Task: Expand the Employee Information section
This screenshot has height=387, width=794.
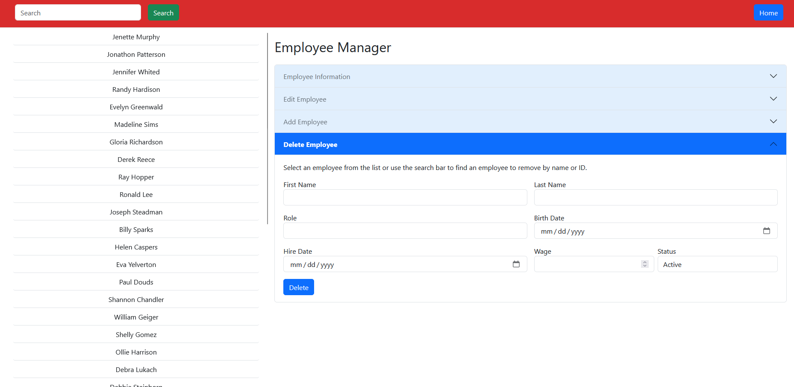Action: click(x=530, y=76)
